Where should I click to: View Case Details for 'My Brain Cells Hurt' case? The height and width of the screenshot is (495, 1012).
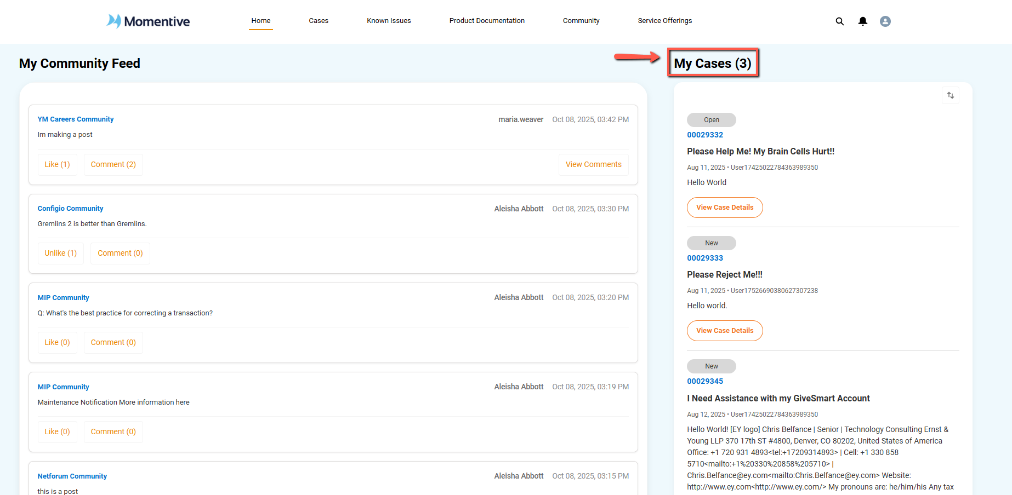(x=725, y=208)
